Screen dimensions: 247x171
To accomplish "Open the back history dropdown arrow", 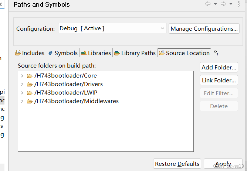I will 215,4.
